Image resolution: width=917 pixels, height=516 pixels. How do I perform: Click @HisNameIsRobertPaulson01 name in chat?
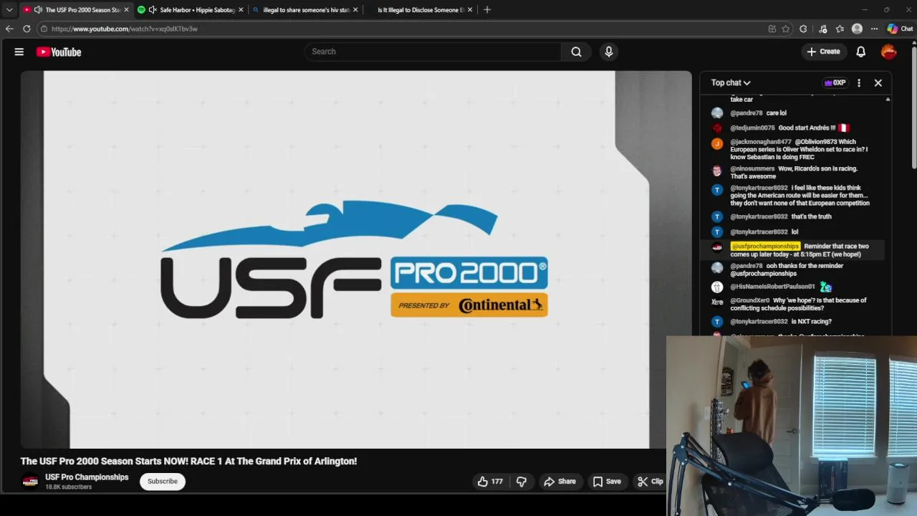pyautogui.click(x=772, y=287)
